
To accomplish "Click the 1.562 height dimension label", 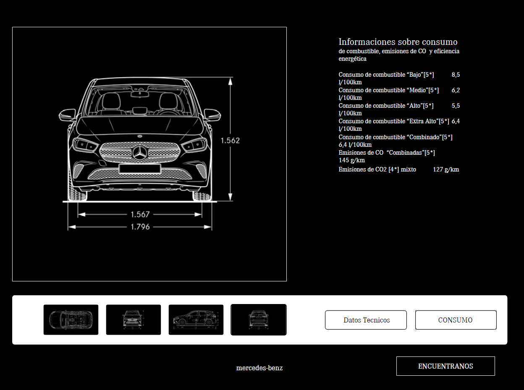I will click(231, 140).
